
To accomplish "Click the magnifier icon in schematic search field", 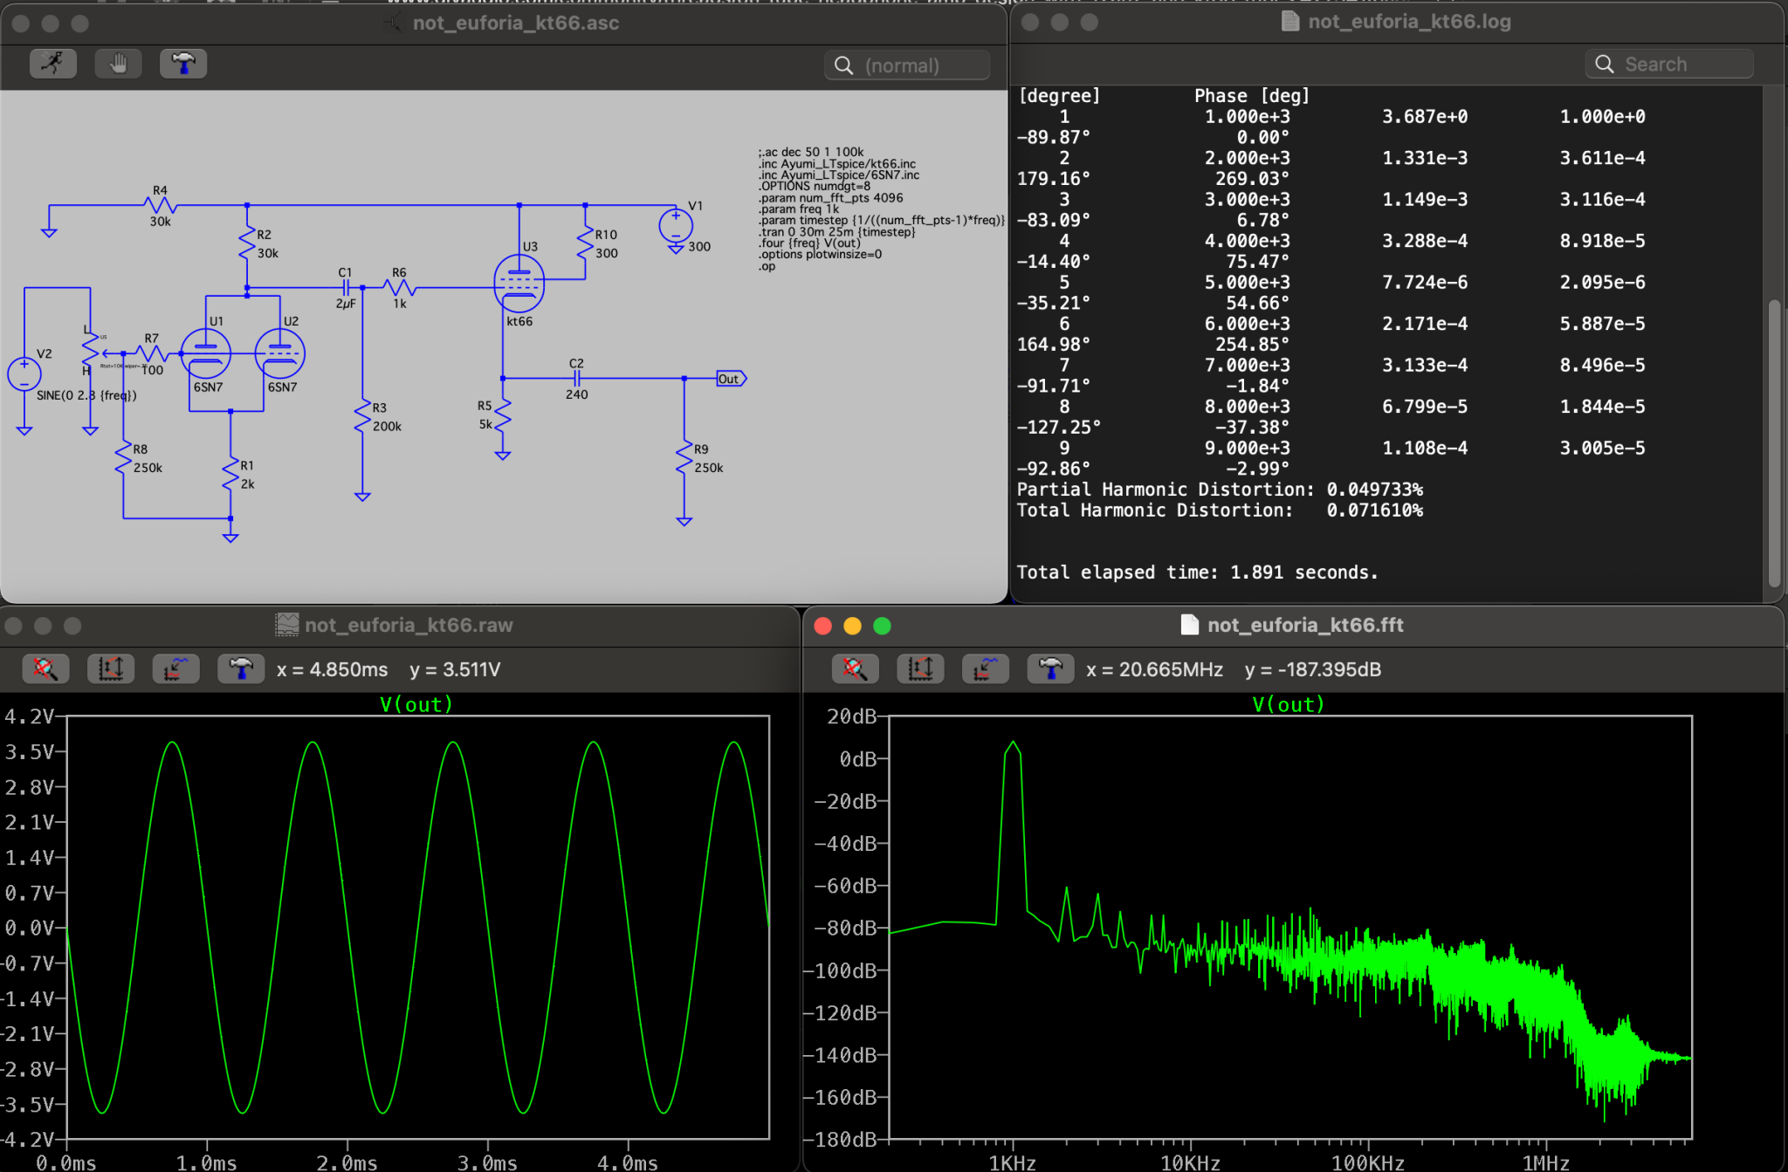I will [843, 65].
